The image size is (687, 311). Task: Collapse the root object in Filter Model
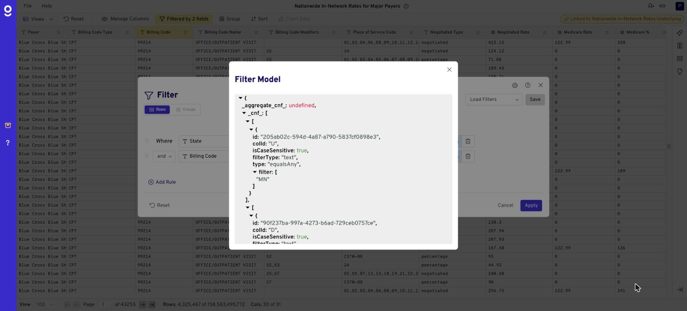coord(241,98)
